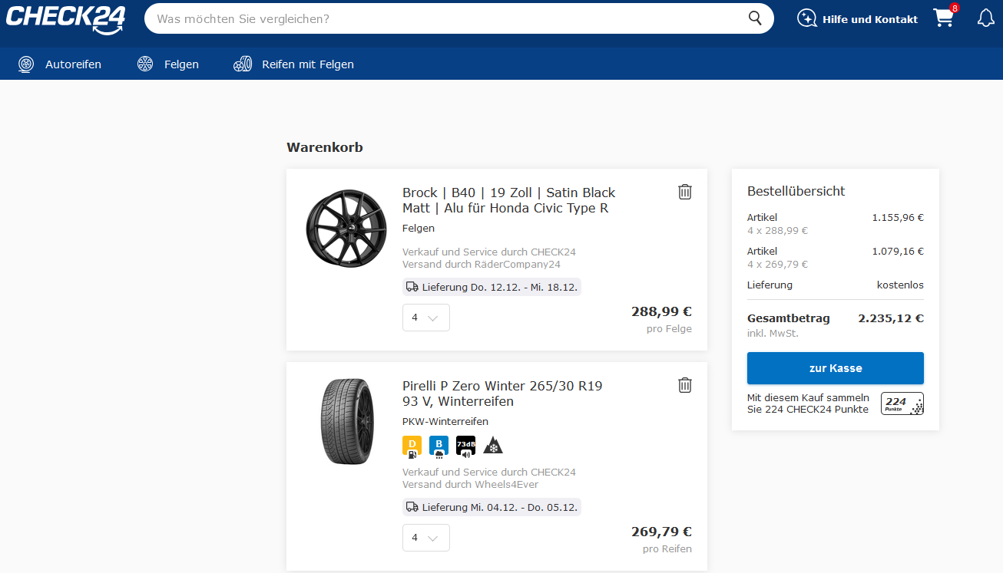
Task: Click the wet grip B label icon
Action: [x=439, y=446]
